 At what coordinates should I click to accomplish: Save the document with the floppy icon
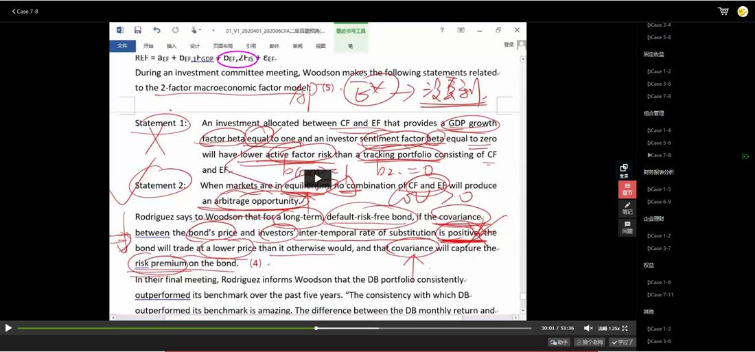pyautogui.click(x=138, y=30)
